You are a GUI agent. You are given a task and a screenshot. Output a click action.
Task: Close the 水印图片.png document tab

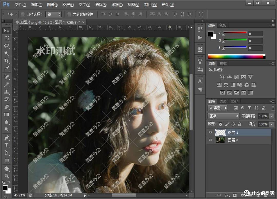click(x=83, y=22)
